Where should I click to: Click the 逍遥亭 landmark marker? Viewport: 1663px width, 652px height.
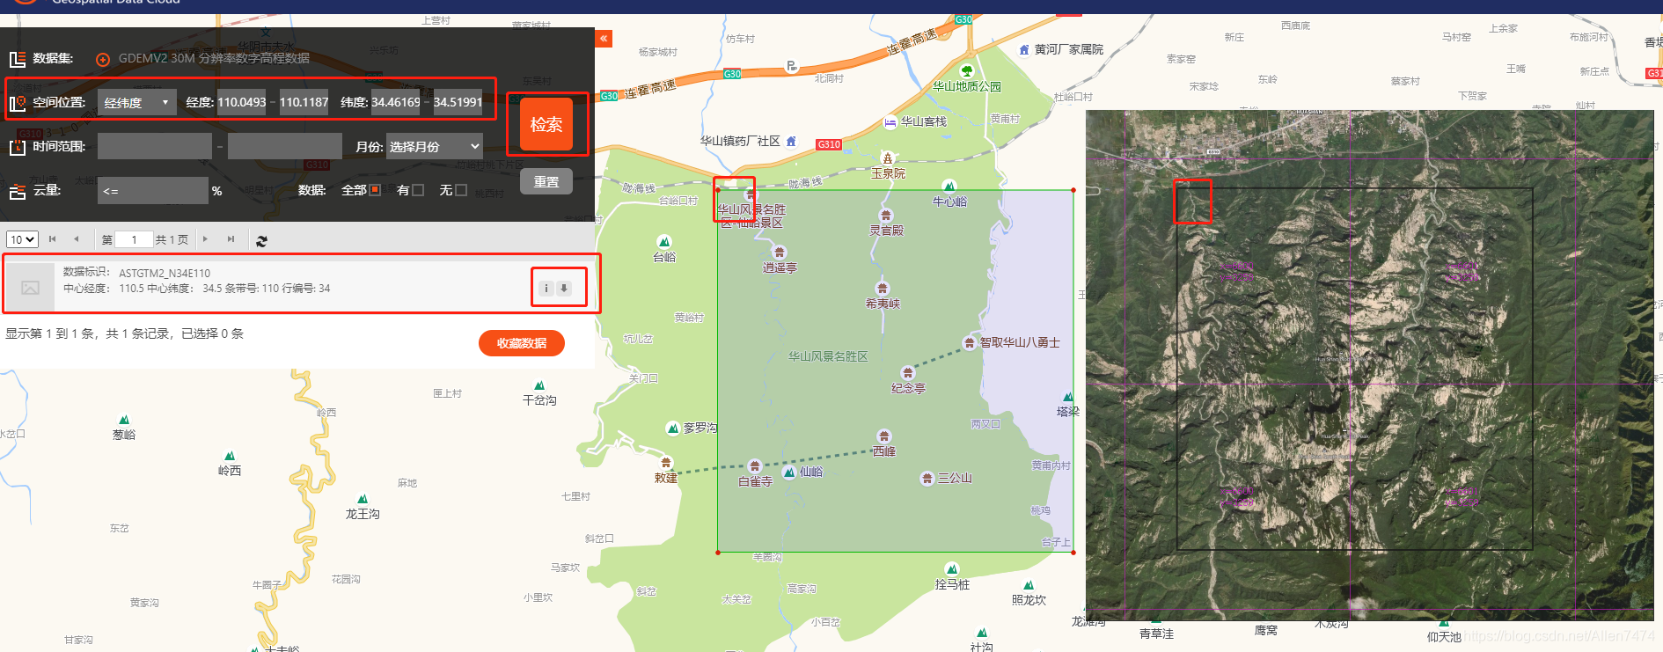[780, 253]
